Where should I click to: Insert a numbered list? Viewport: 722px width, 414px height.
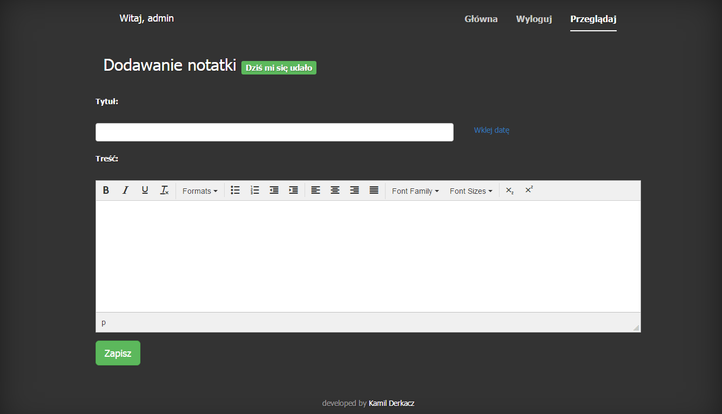[255, 191]
